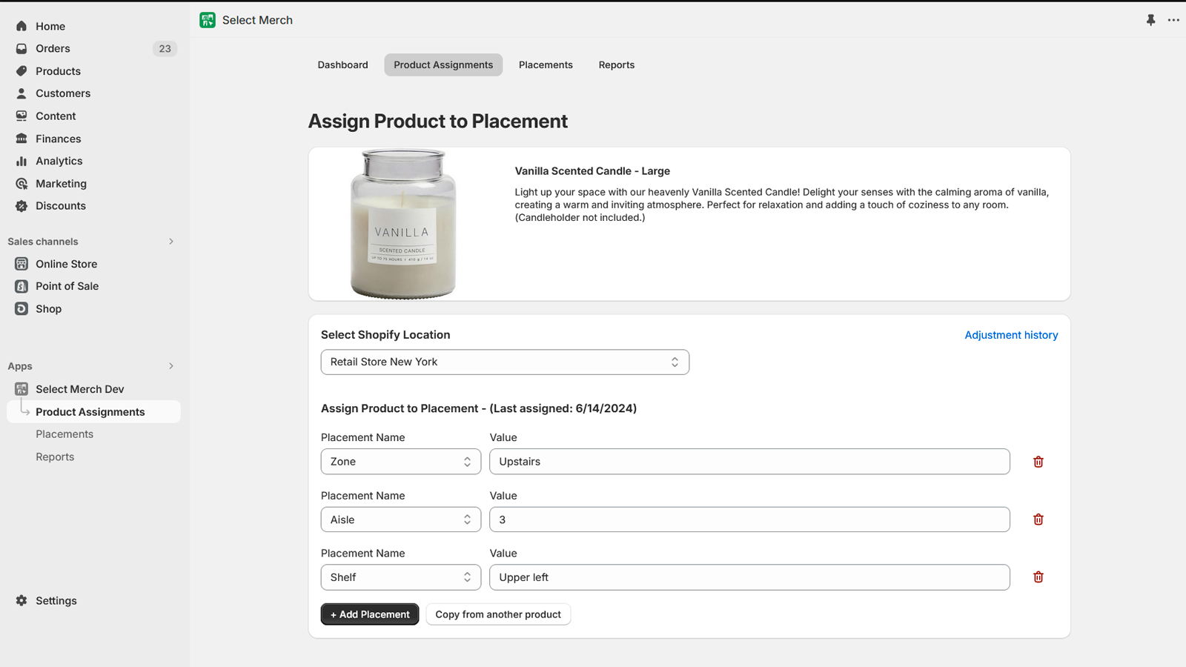Image resolution: width=1186 pixels, height=667 pixels.
Task: Click the Orders count badge 23
Action: [165, 49]
